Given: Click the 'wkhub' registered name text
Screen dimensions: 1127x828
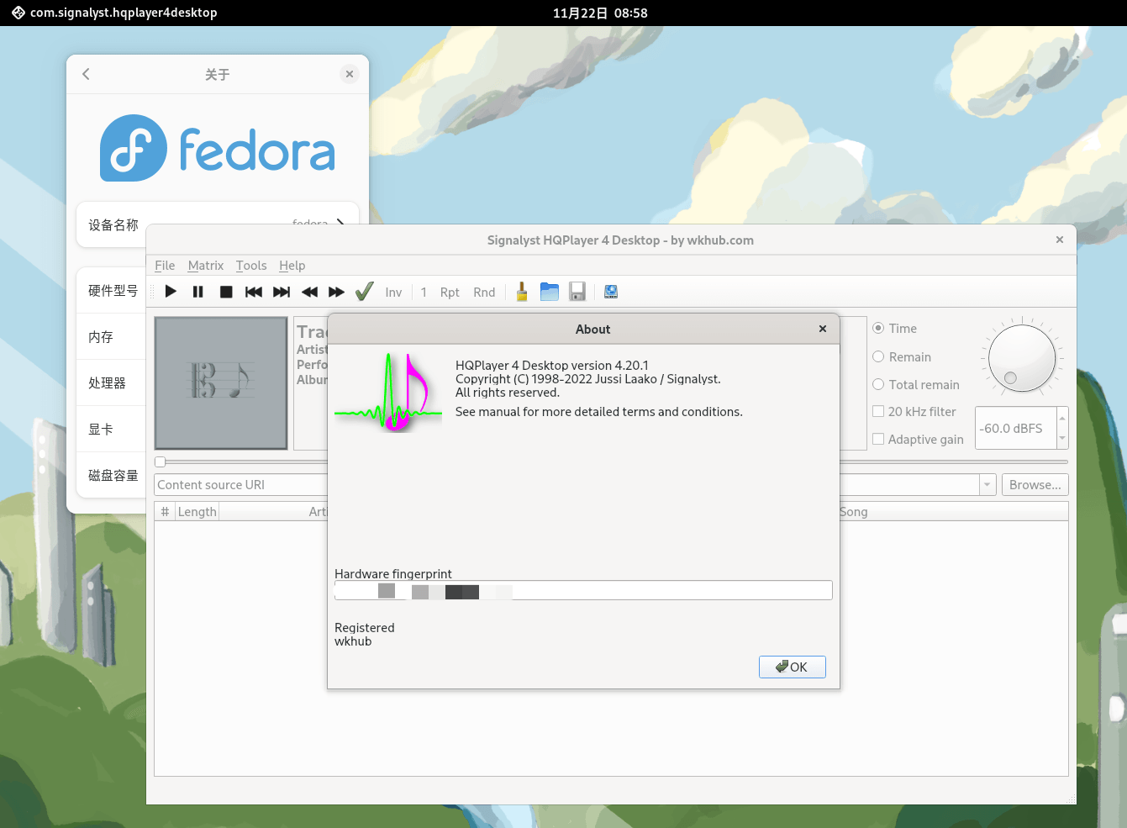Looking at the screenshot, I should [353, 641].
